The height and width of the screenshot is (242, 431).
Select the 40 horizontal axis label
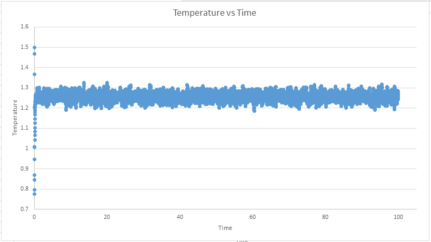[180, 217]
